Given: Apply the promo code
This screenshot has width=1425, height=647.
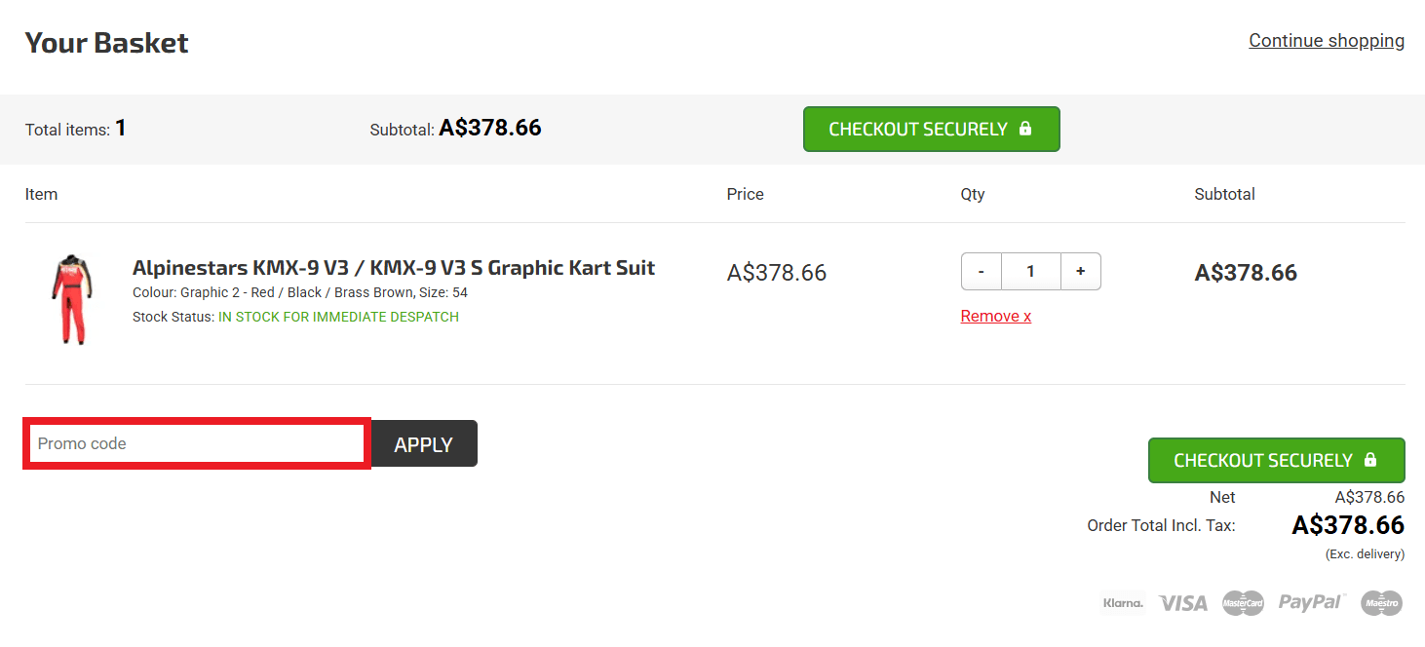Looking at the screenshot, I should click(x=423, y=444).
